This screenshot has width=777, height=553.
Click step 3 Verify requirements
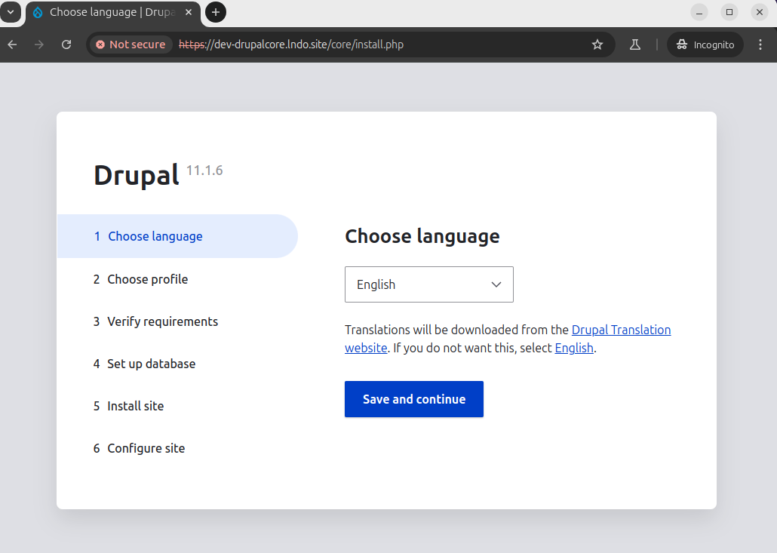click(x=155, y=321)
